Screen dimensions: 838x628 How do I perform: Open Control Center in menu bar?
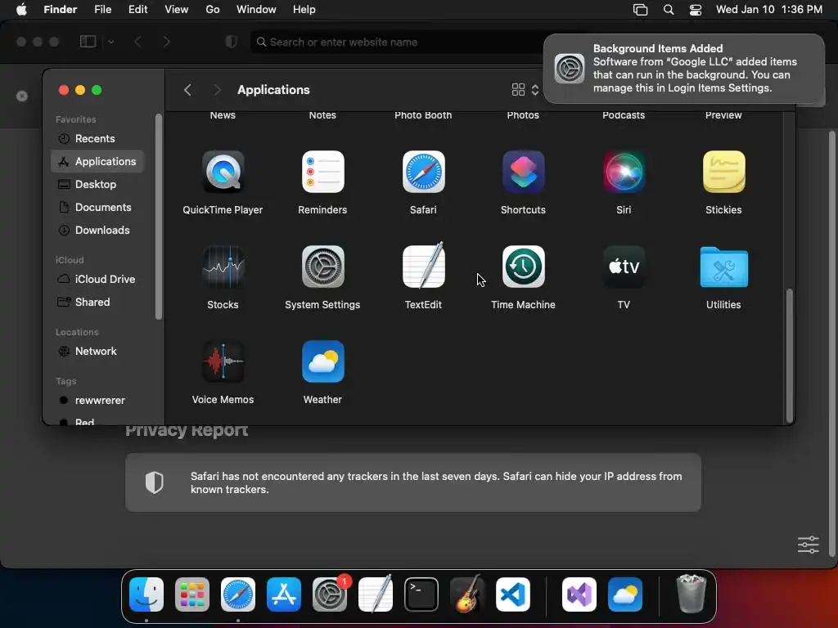tap(696, 10)
